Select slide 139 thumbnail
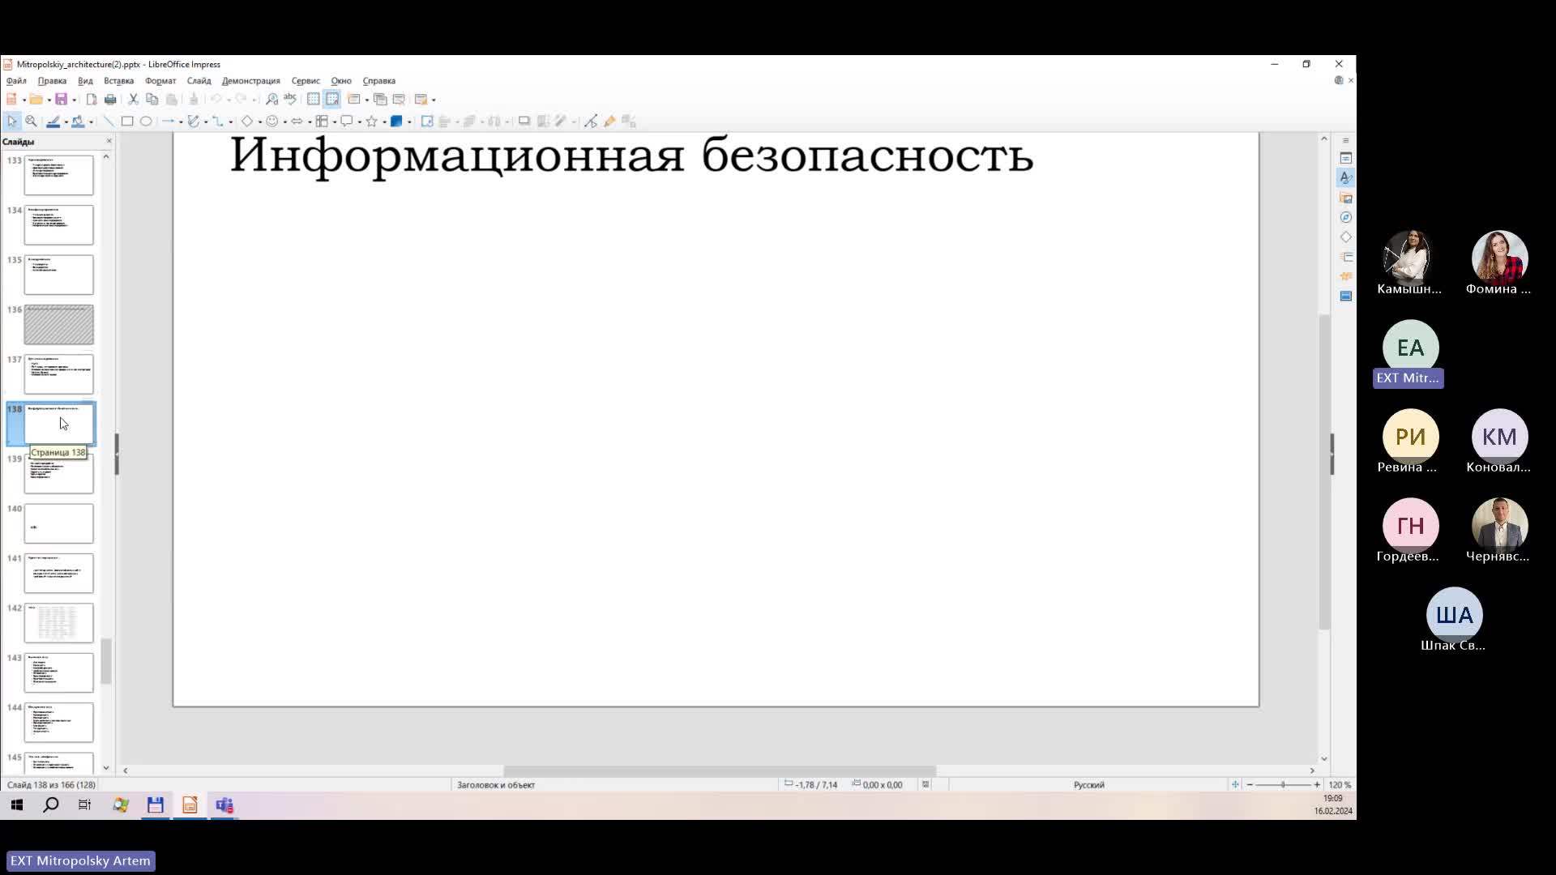The height and width of the screenshot is (875, 1556). coord(58,474)
